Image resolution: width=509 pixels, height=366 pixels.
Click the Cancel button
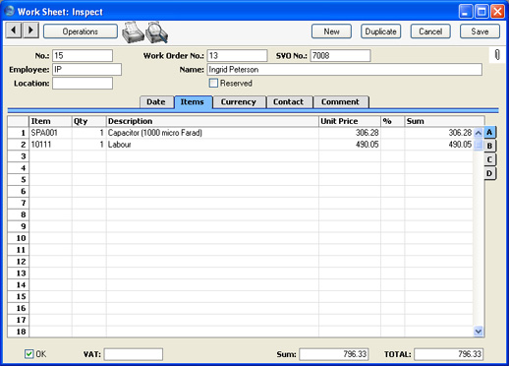pos(430,31)
